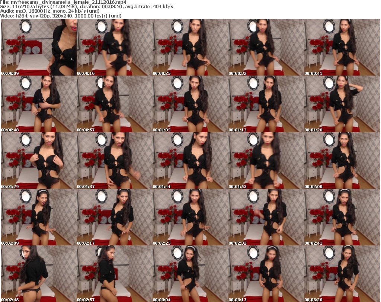The height and width of the screenshot is (302, 381).
Task: Click the Size and duration info line
Action: click(x=87, y=7)
